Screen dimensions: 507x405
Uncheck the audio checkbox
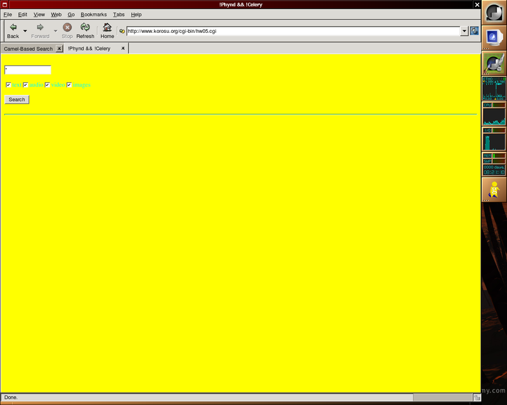[25, 85]
